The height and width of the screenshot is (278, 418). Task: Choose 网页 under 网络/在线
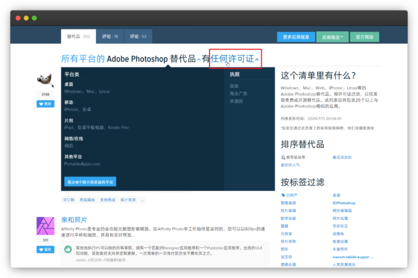point(69,146)
